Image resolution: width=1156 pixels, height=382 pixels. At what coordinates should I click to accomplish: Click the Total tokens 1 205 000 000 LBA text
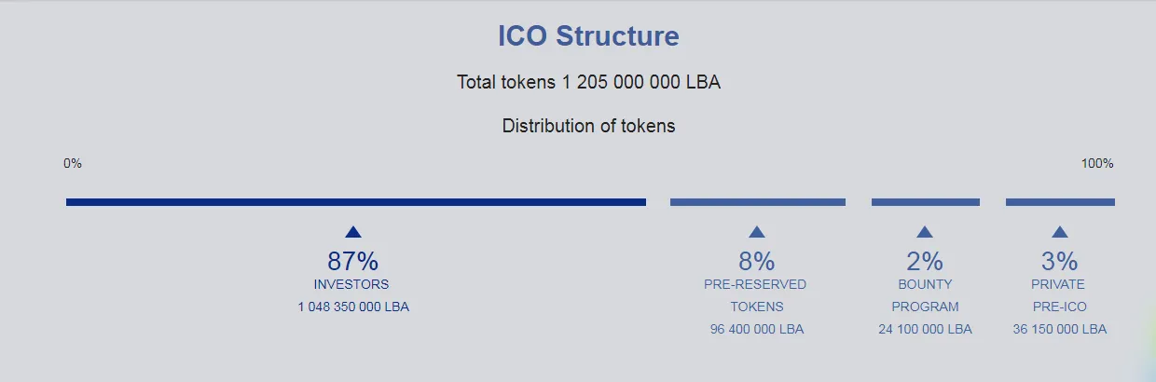click(588, 82)
